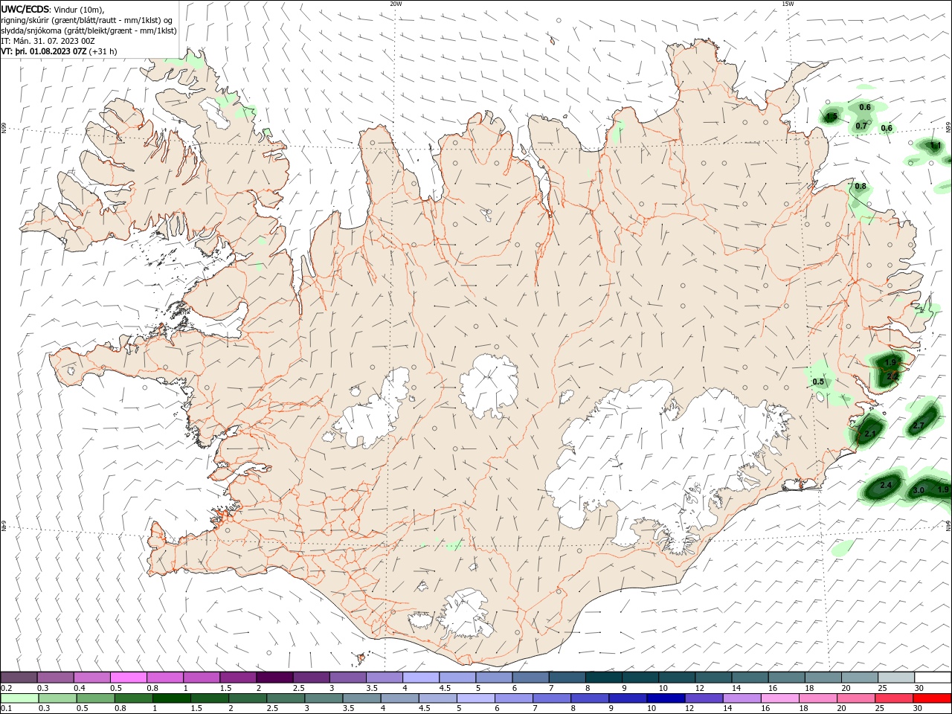Click the '20W' longitude label
The image size is (952, 714).
(x=396, y=4)
